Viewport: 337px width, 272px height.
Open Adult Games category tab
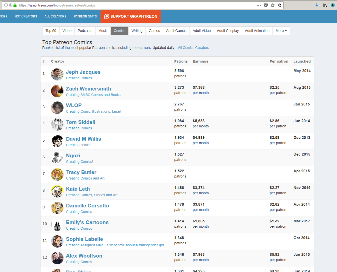point(176,31)
